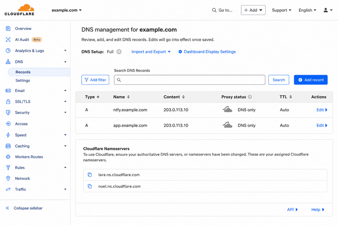
Task: Expand the Email section arrow
Action: click(65, 91)
